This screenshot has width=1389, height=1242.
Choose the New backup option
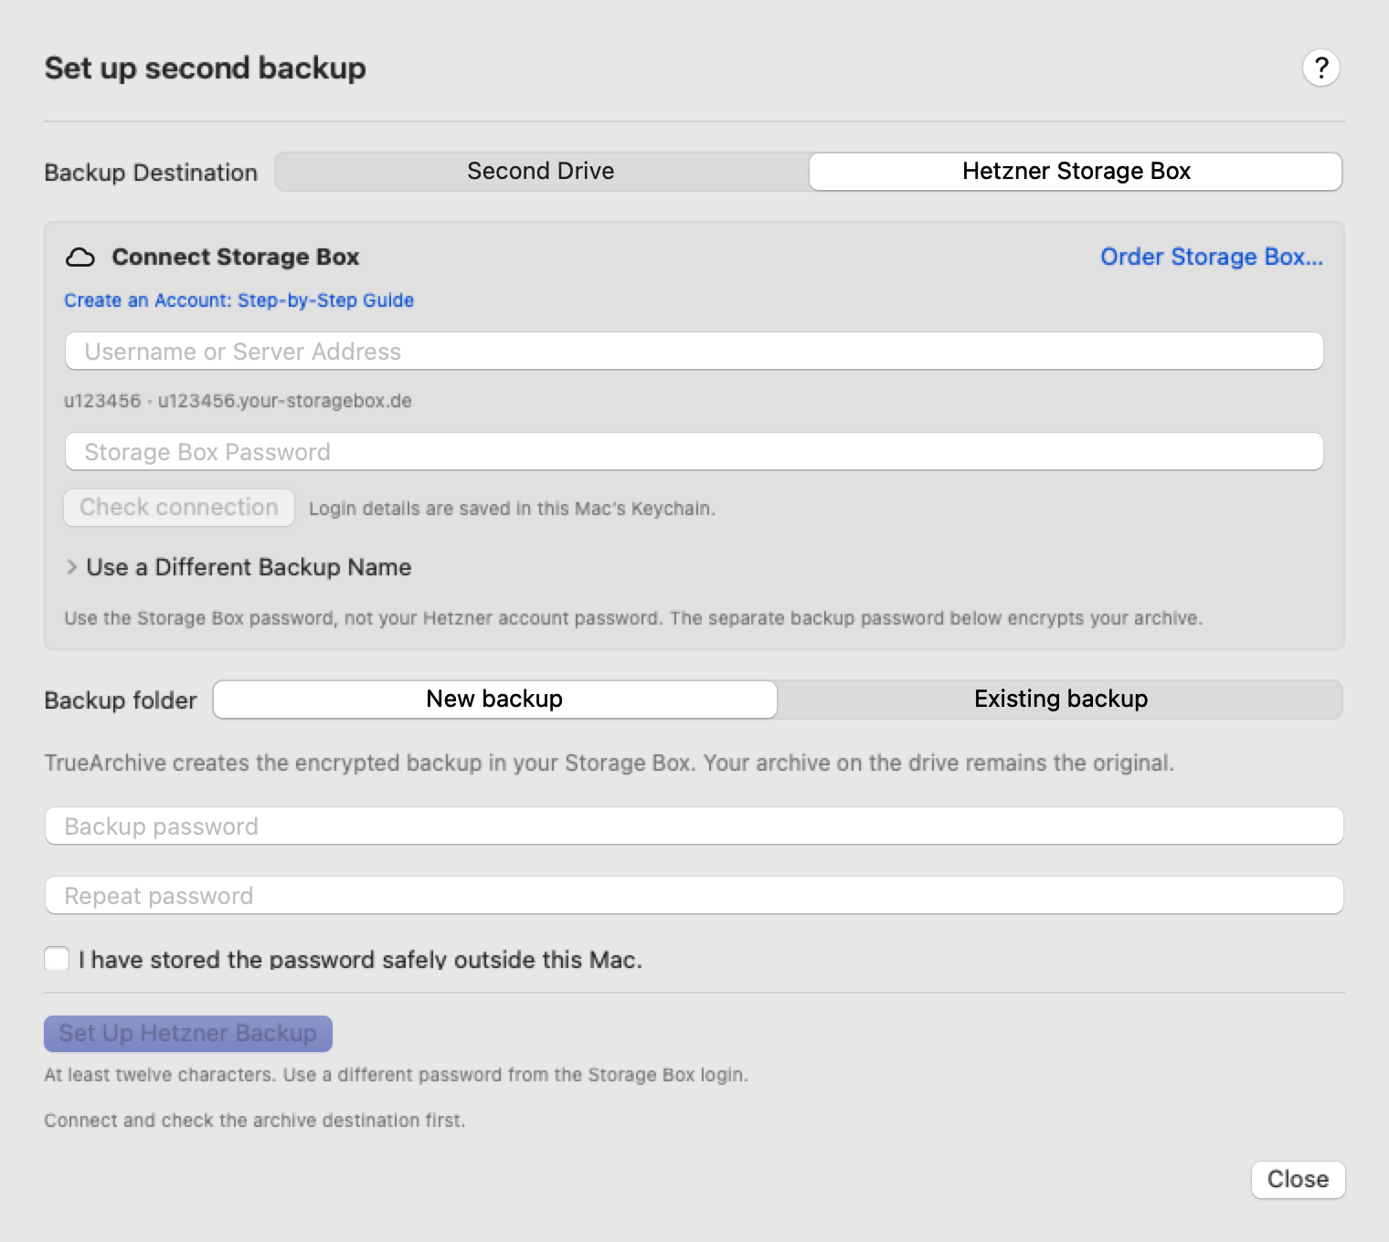pyautogui.click(x=494, y=700)
